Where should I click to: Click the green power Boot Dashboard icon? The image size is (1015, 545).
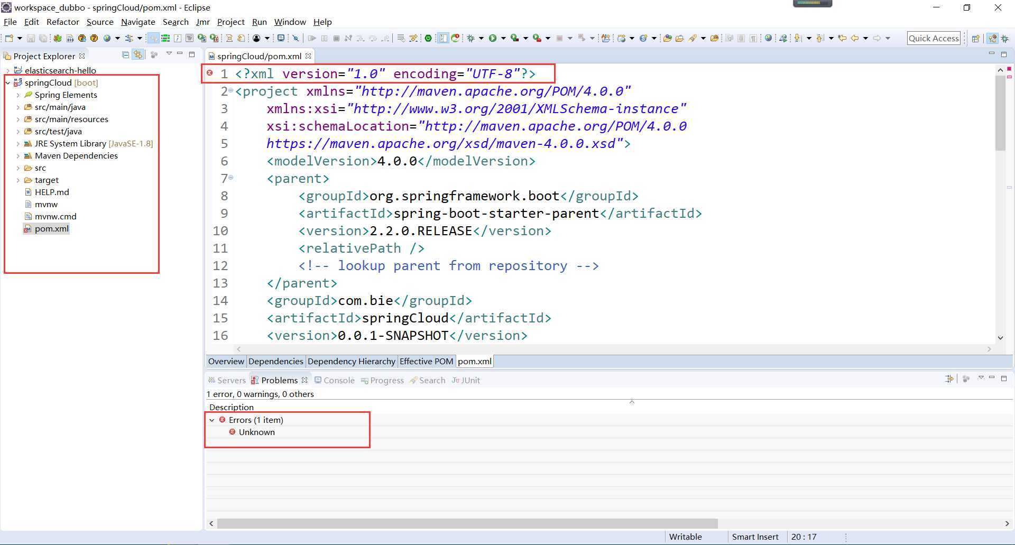(x=428, y=38)
